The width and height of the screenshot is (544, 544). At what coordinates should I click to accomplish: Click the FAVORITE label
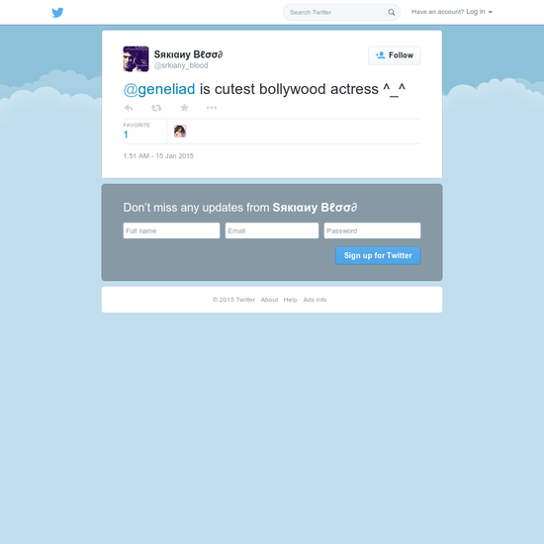click(136, 125)
